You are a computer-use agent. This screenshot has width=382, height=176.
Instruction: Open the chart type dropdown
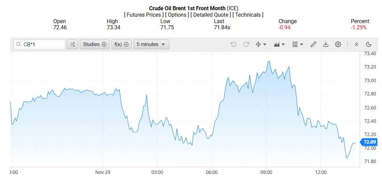(x=279, y=44)
